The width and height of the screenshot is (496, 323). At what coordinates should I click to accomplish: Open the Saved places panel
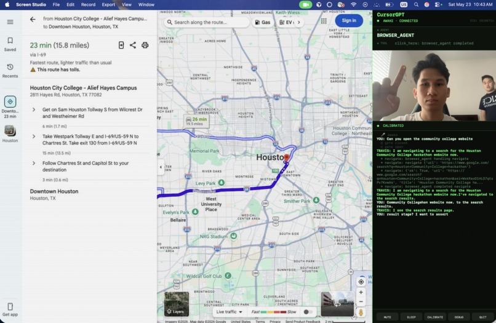click(x=10, y=44)
